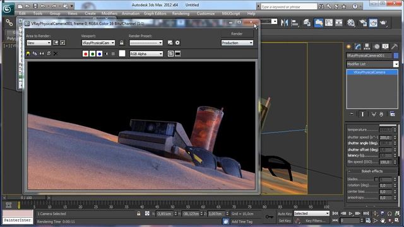Screen dimensions: 404x227
Task: Click the Set Keys large key icon
Action: click(270, 217)
